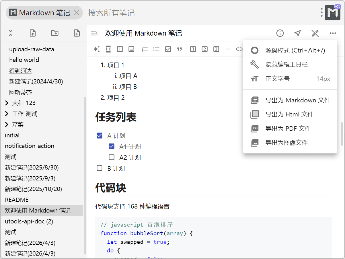Open the README note in the list
The width and height of the screenshot is (345, 259).
tap(17, 200)
